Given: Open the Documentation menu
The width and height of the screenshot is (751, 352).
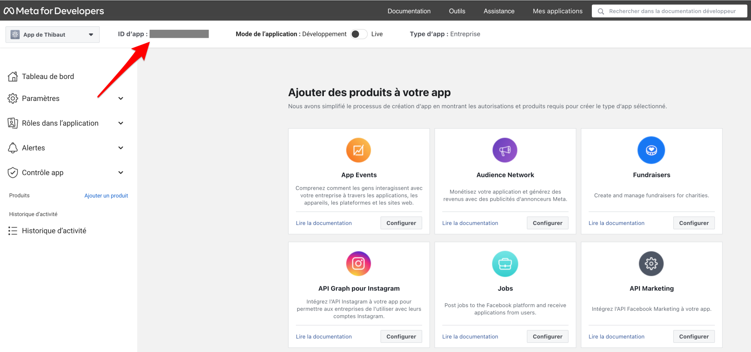Looking at the screenshot, I should click(x=409, y=11).
